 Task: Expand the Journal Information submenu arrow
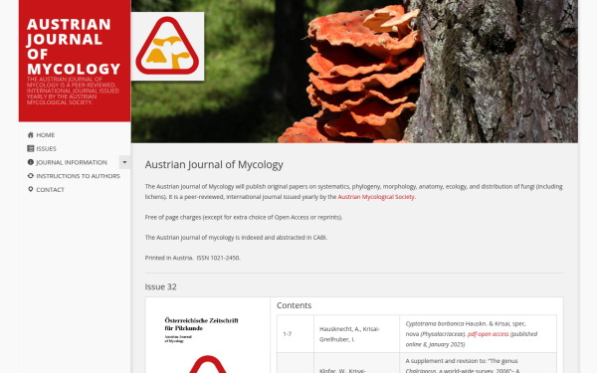pos(124,162)
